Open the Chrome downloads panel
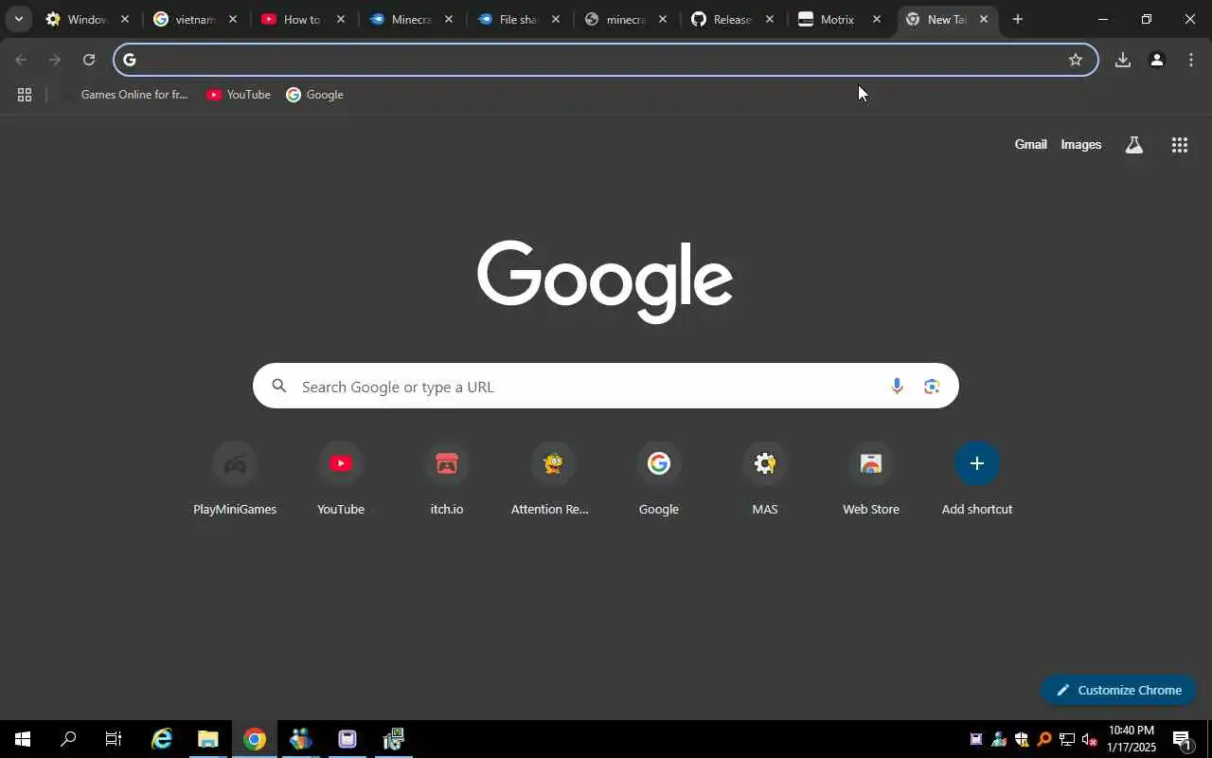 coord(1122,60)
